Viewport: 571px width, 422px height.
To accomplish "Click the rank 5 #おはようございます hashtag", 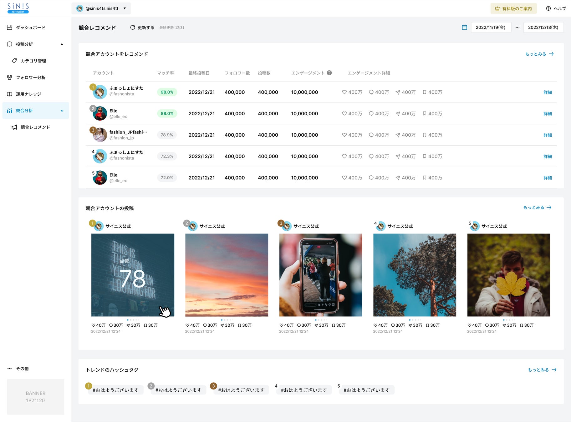I will [366, 390].
